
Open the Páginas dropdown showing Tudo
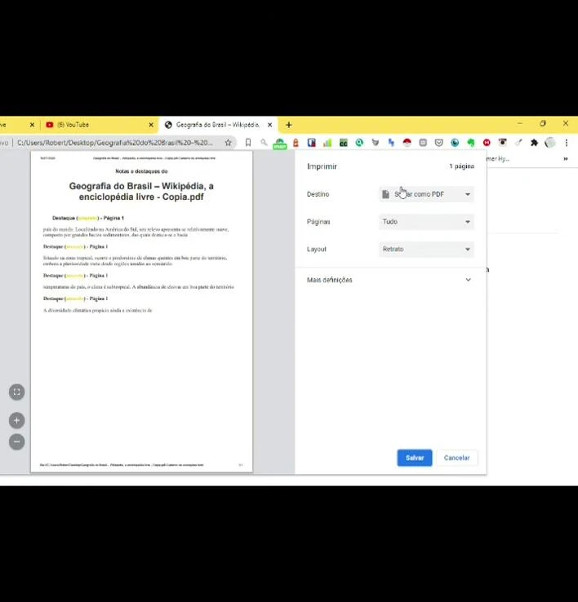[x=426, y=222]
